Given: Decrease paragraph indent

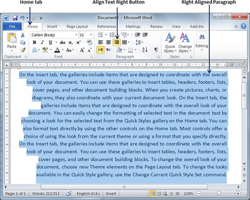Looking at the screenshot, I should (x=137, y=35).
